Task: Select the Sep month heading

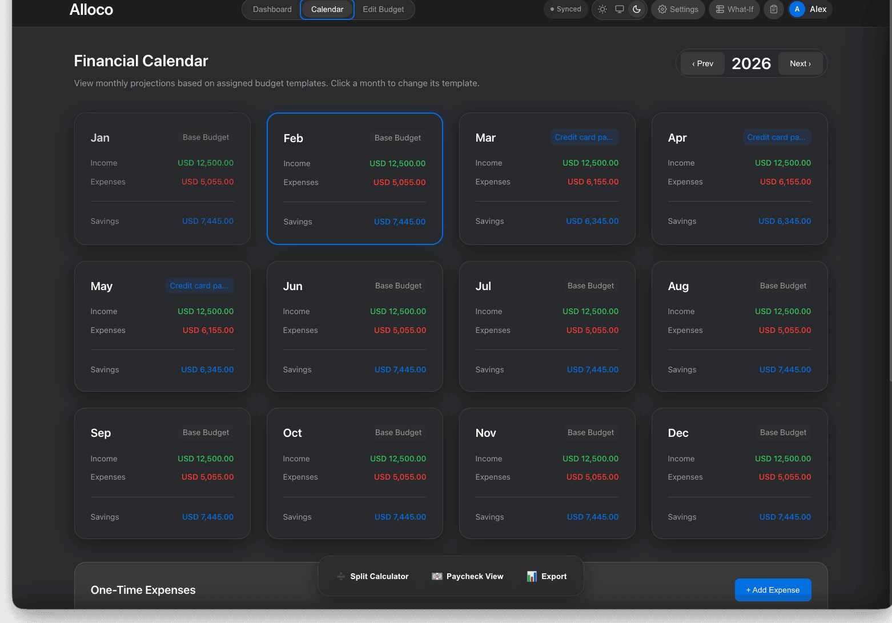Action: 101,433
